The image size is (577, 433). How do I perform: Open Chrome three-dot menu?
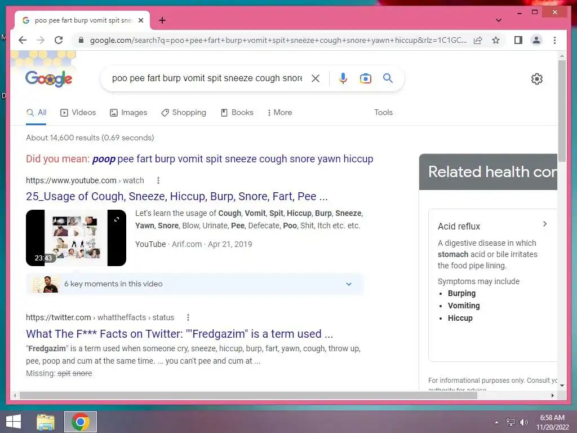[554, 40]
